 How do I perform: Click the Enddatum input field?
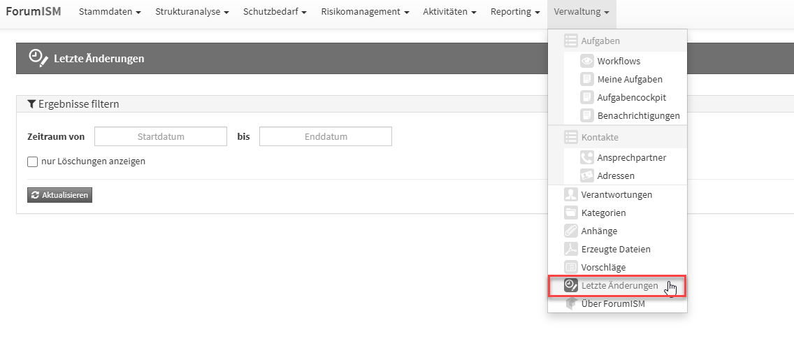point(326,136)
